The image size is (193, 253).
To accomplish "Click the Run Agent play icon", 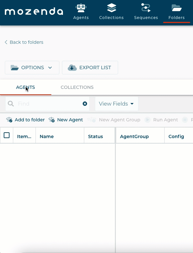I will (x=147, y=120).
